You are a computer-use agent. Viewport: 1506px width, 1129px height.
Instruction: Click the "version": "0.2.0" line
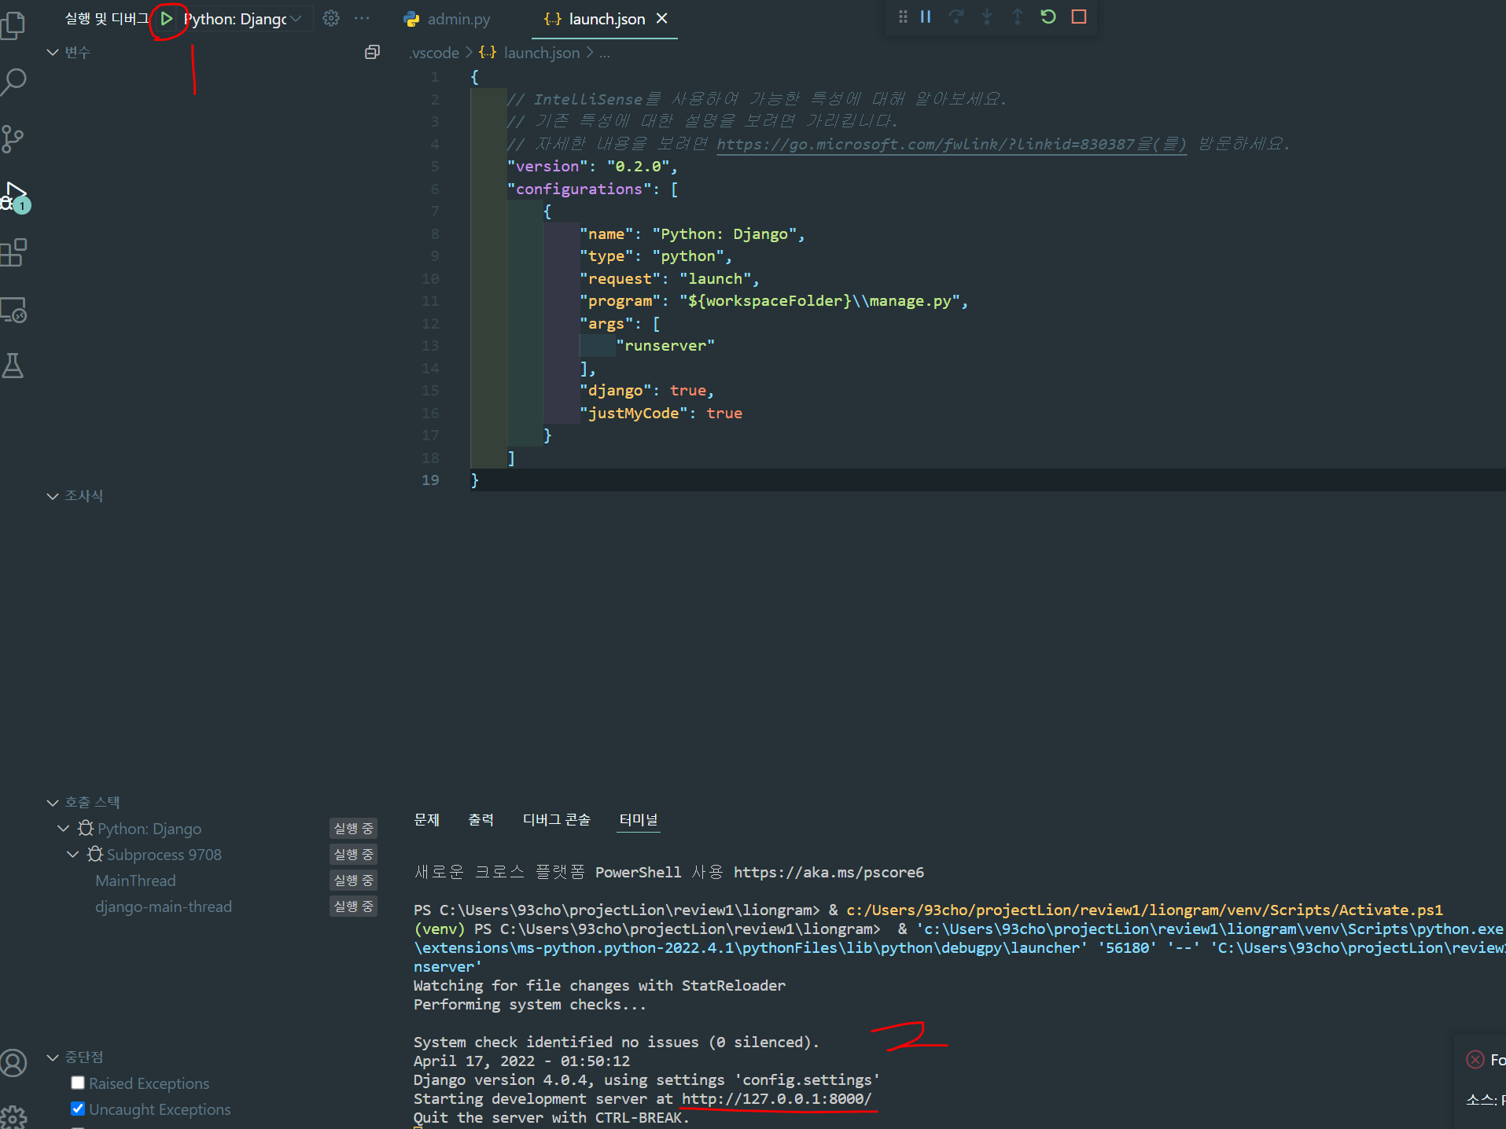[x=592, y=167]
